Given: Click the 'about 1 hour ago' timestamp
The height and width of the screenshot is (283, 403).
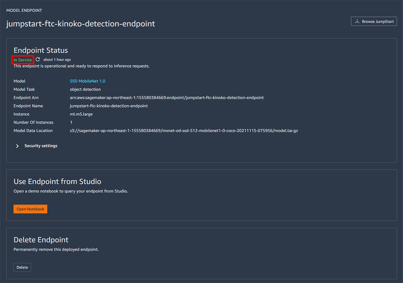Looking at the screenshot, I should [x=57, y=60].
